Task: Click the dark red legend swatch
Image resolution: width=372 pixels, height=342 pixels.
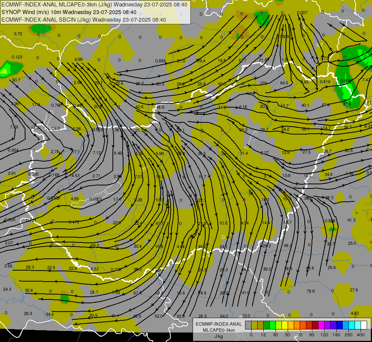Action: 315,325
